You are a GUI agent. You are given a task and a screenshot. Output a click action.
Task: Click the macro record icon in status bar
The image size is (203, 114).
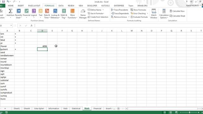[6, 112]
